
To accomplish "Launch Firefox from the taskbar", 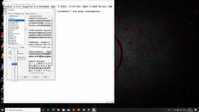I will pos(74,110).
